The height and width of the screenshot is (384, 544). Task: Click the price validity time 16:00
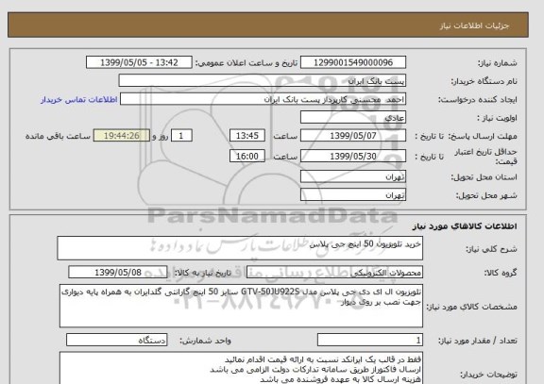[247, 157]
